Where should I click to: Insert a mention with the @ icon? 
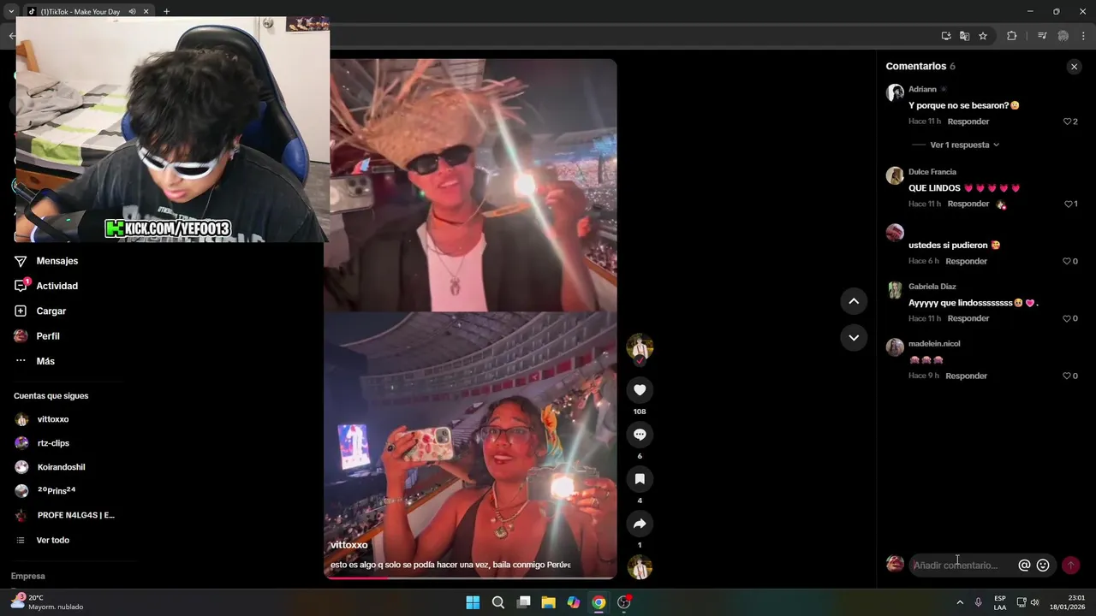(1024, 566)
